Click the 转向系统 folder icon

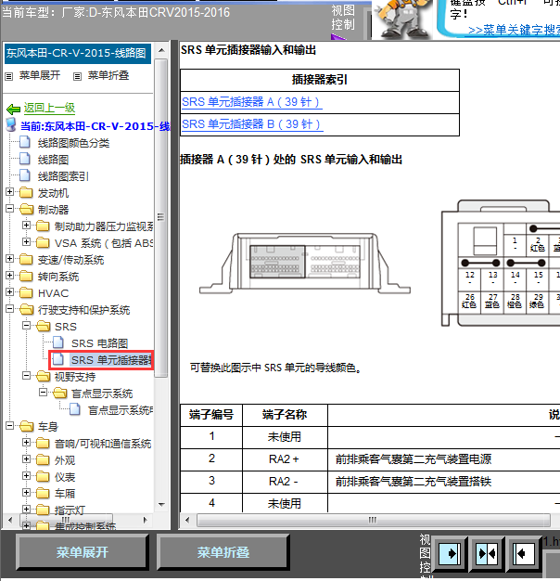point(26,276)
